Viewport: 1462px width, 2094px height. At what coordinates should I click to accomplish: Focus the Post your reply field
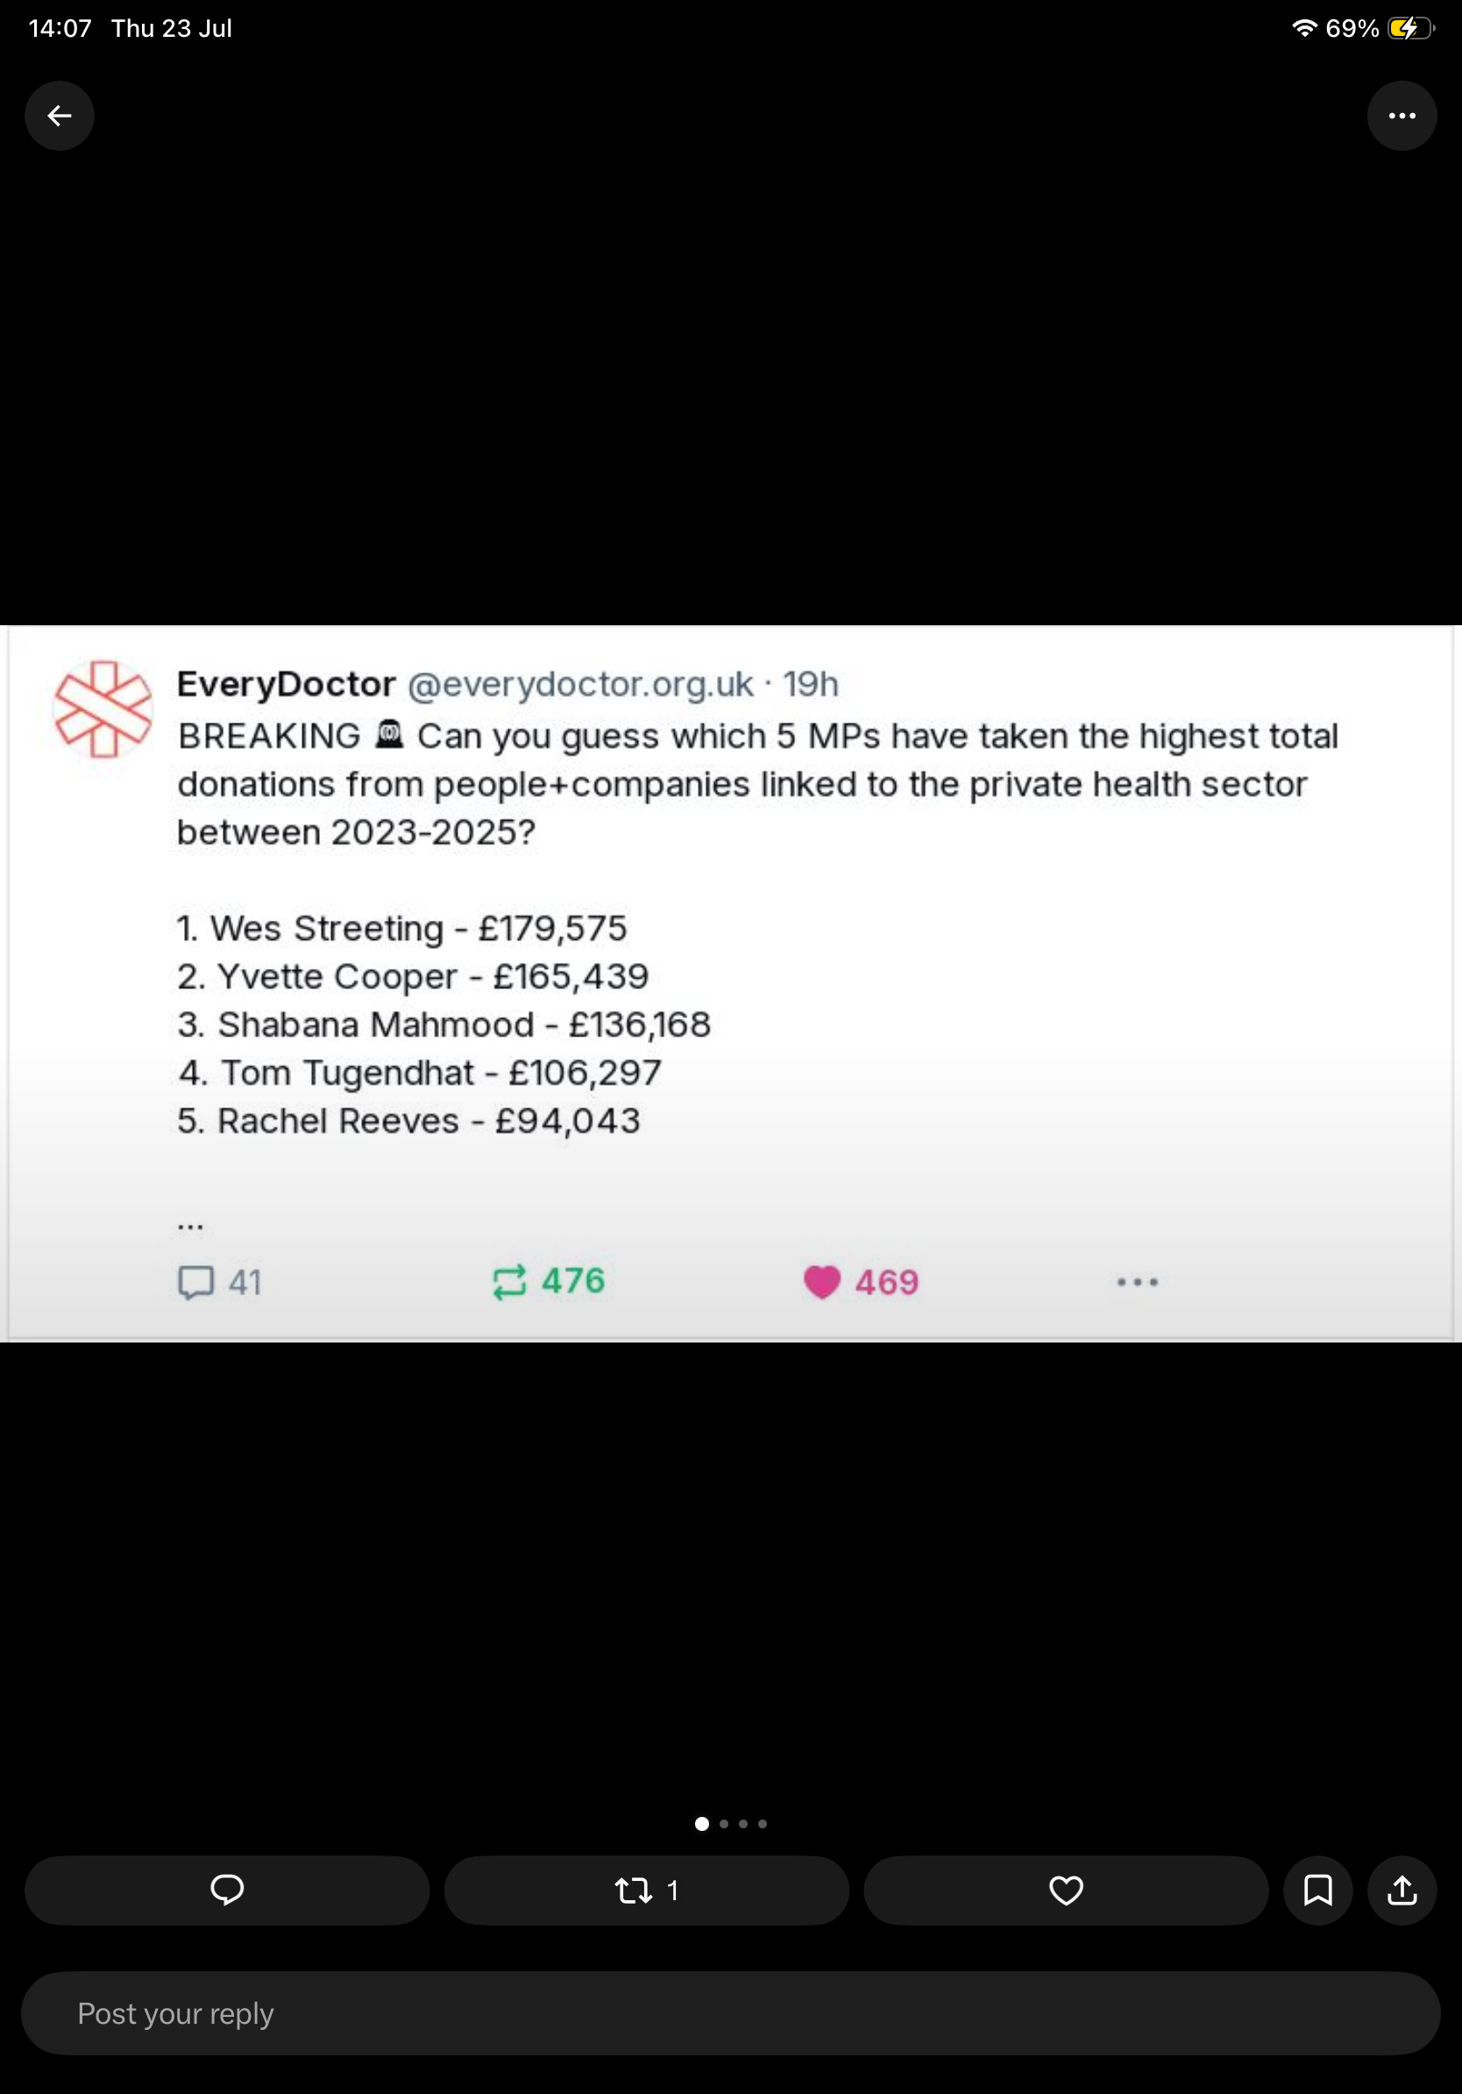[x=731, y=2012]
